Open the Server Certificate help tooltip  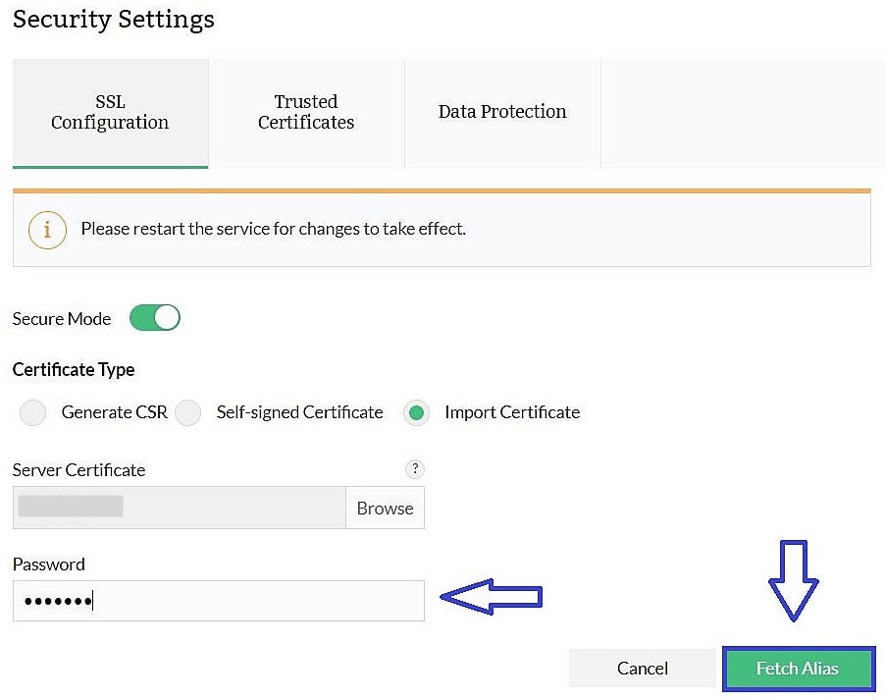pyautogui.click(x=415, y=469)
